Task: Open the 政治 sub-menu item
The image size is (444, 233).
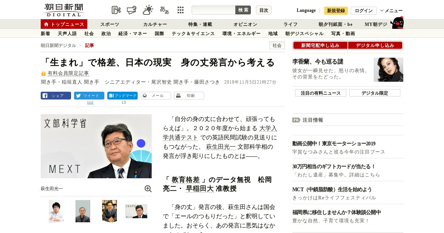Action: tap(106, 34)
